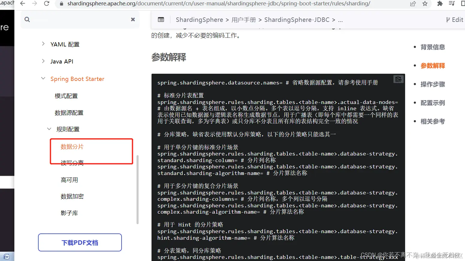
Task: Collapse the 规则配置 tree section
Action: pos(49,129)
